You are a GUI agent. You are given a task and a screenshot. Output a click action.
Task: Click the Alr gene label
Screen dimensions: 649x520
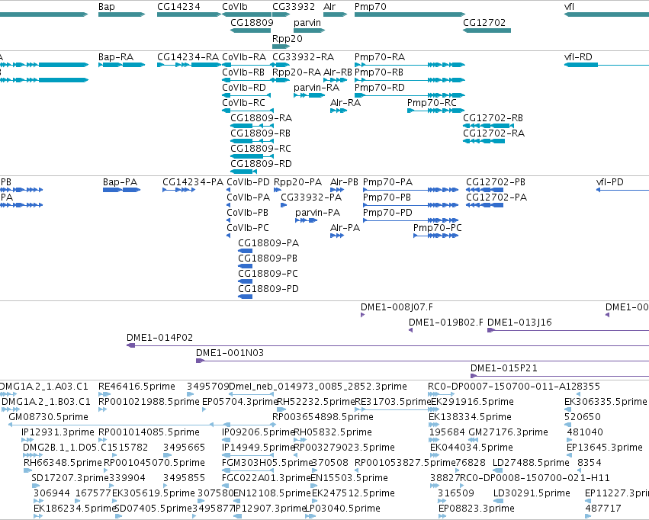tap(329, 7)
